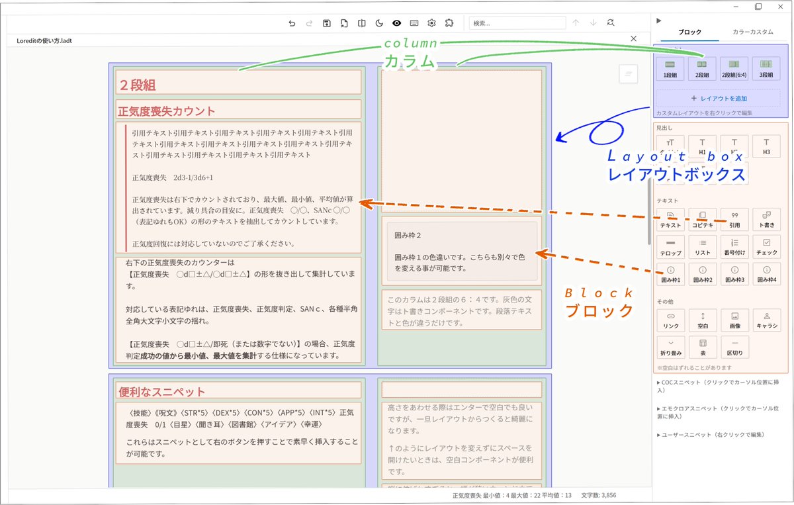Image resolution: width=794 pixels, height=505 pixels.
Task: Insert a 区切り divider block
Action: 734,347
